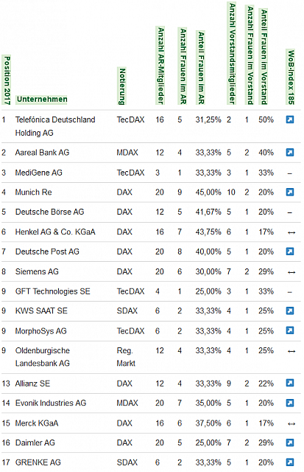Click the KWS SAAT SE blue arrow icon
Image resolution: width=304 pixels, height=472 pixels.
pos(289,310)
